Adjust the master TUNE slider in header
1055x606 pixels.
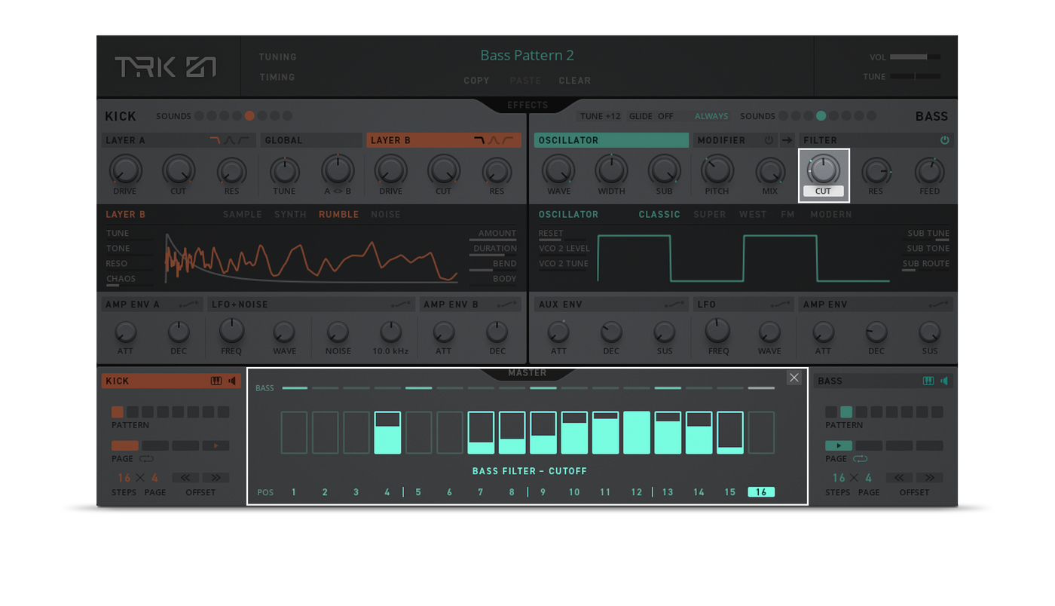(x=915, y=76)
